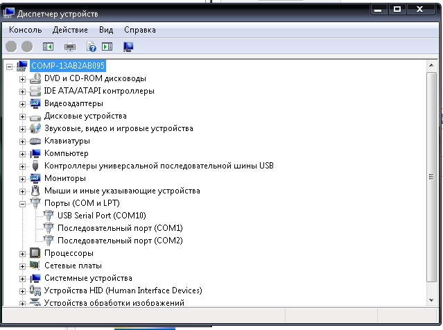Click the sound devices speaker icon
443x330 pixels.
(35, 128)
